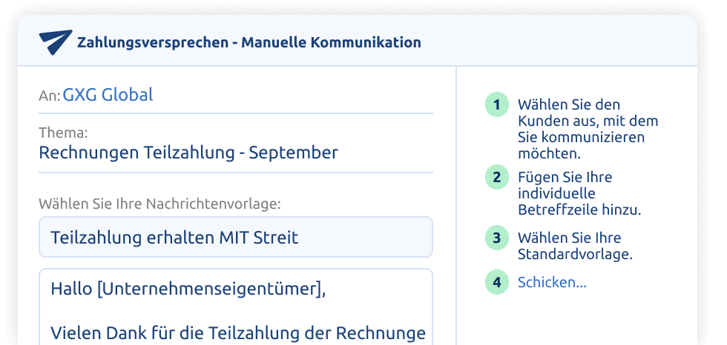This screenshot has width=727, height=345.
Task: Click the Zahlungsversprechen - Manuelle Kommunikation title
Action: coord(249,42)
